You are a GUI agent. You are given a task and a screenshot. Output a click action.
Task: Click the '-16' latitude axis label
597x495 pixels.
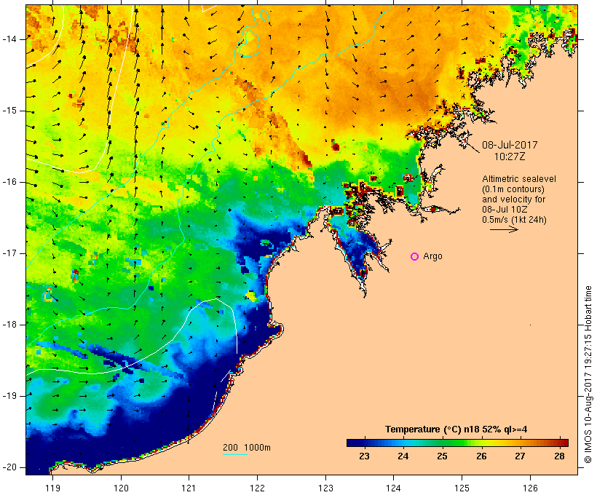(x=10, y=182)
